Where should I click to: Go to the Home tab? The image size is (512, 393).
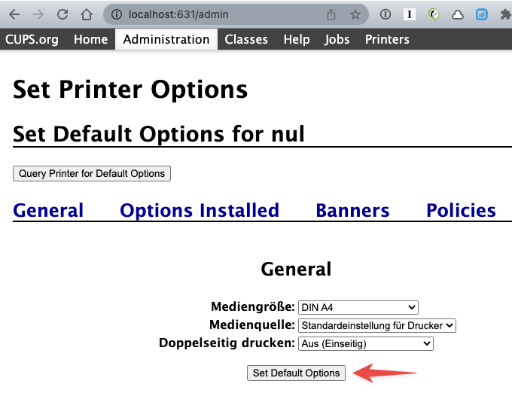pos(90,39)
